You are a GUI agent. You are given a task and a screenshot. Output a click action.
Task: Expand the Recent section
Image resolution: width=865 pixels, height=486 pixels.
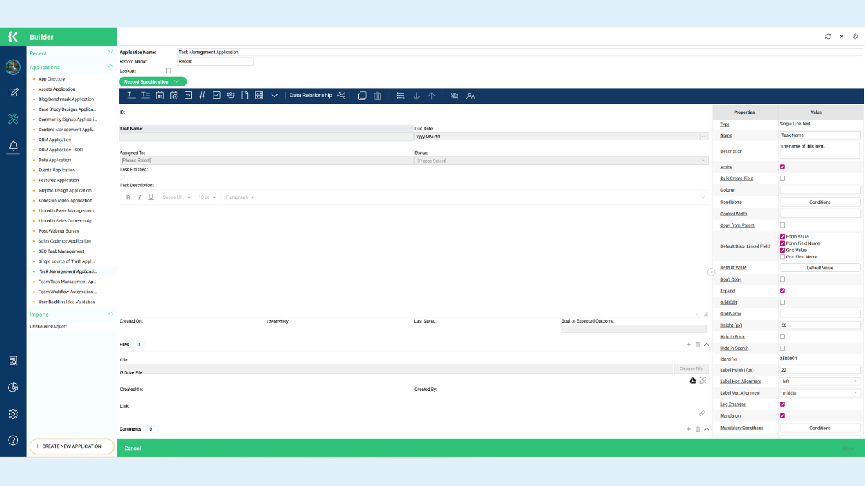click(110, 53)
